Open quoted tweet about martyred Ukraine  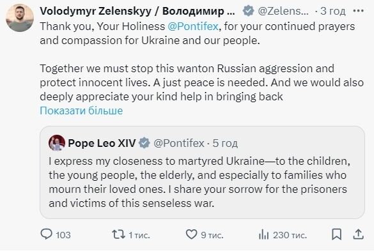click(x=202, y=172)
